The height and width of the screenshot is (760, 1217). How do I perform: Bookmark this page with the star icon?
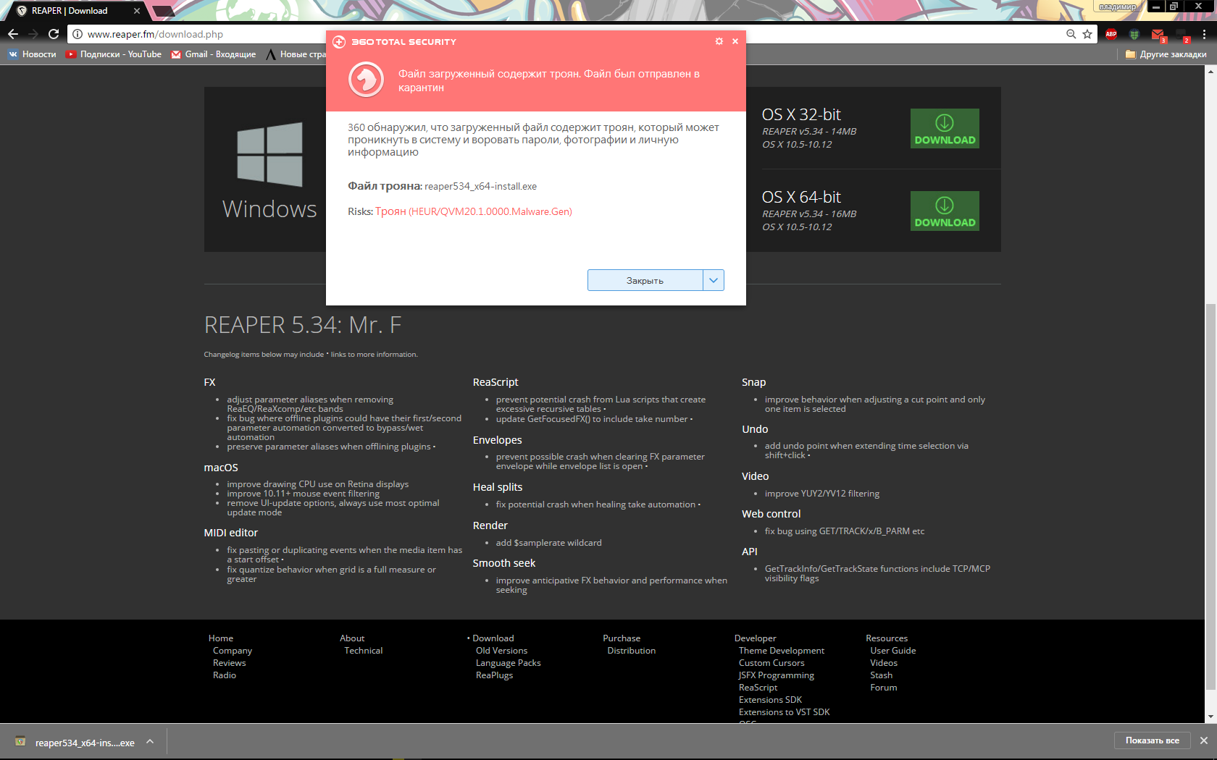(1087, 34)
